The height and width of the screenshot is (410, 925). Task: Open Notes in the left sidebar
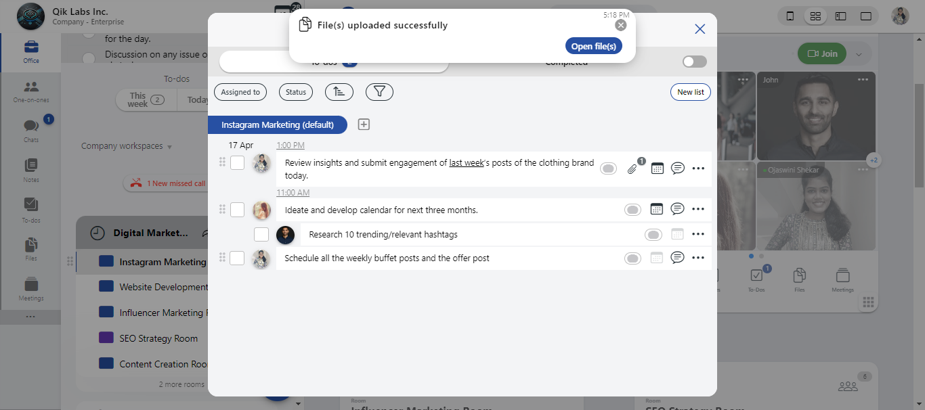tap(31, 169)
